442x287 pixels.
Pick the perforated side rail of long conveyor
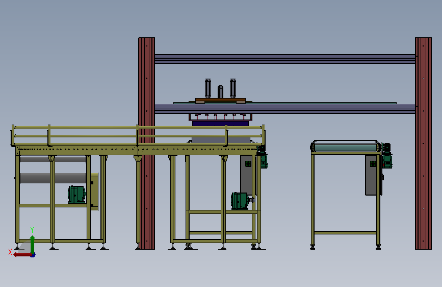coord(138,150)
